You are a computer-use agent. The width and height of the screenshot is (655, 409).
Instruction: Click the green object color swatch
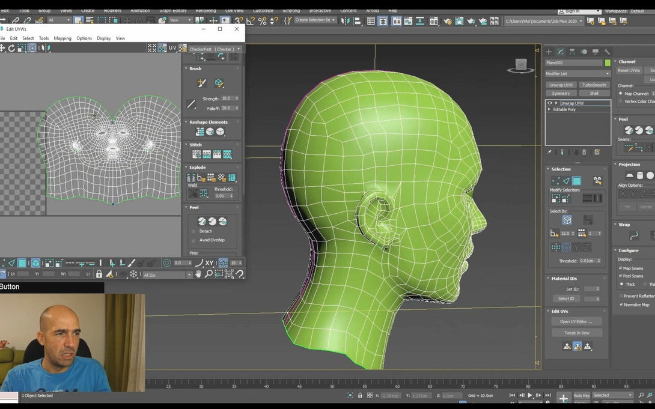[608, 63]
